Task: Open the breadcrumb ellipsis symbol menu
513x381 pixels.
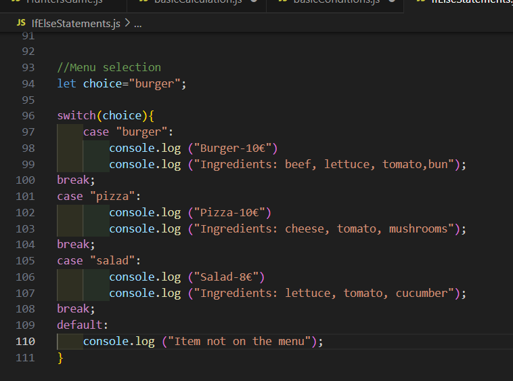Action: (138, 24)
